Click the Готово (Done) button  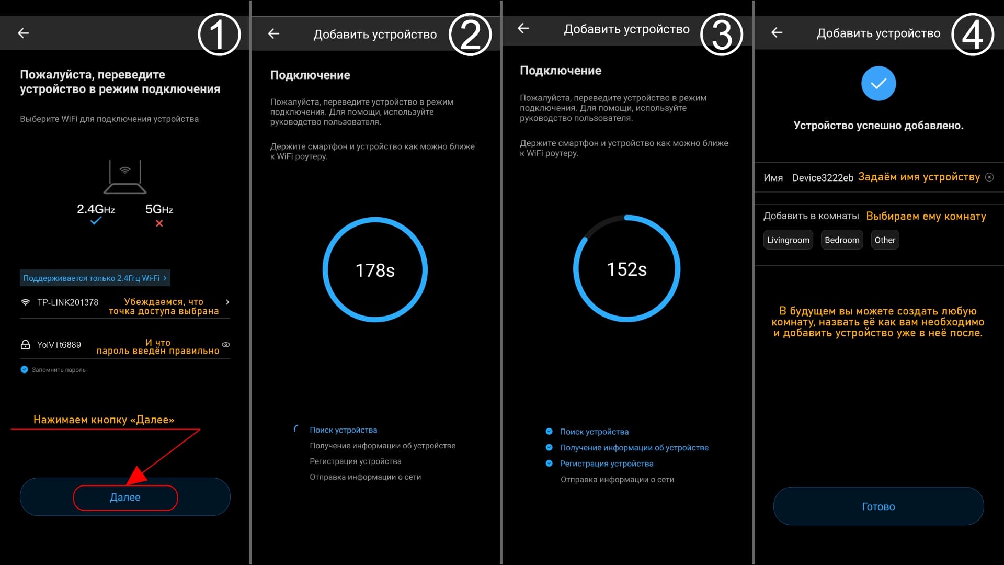click(878, 506)
